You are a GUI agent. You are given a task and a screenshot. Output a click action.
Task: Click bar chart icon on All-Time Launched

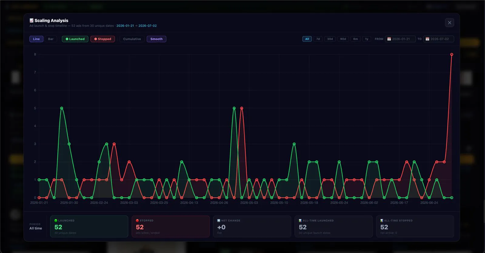pos(300,221)
